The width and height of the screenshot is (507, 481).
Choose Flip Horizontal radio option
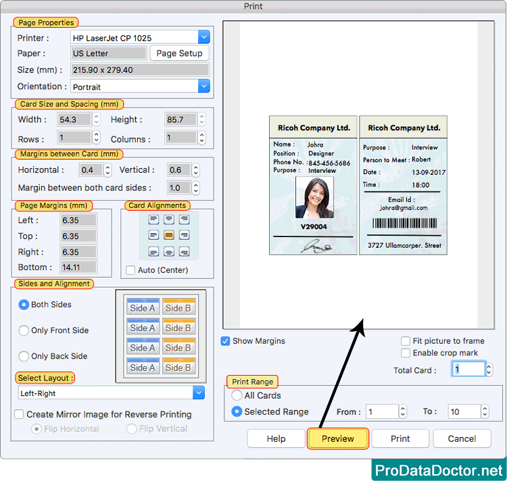pyautogui.click(x=37, y=429)
